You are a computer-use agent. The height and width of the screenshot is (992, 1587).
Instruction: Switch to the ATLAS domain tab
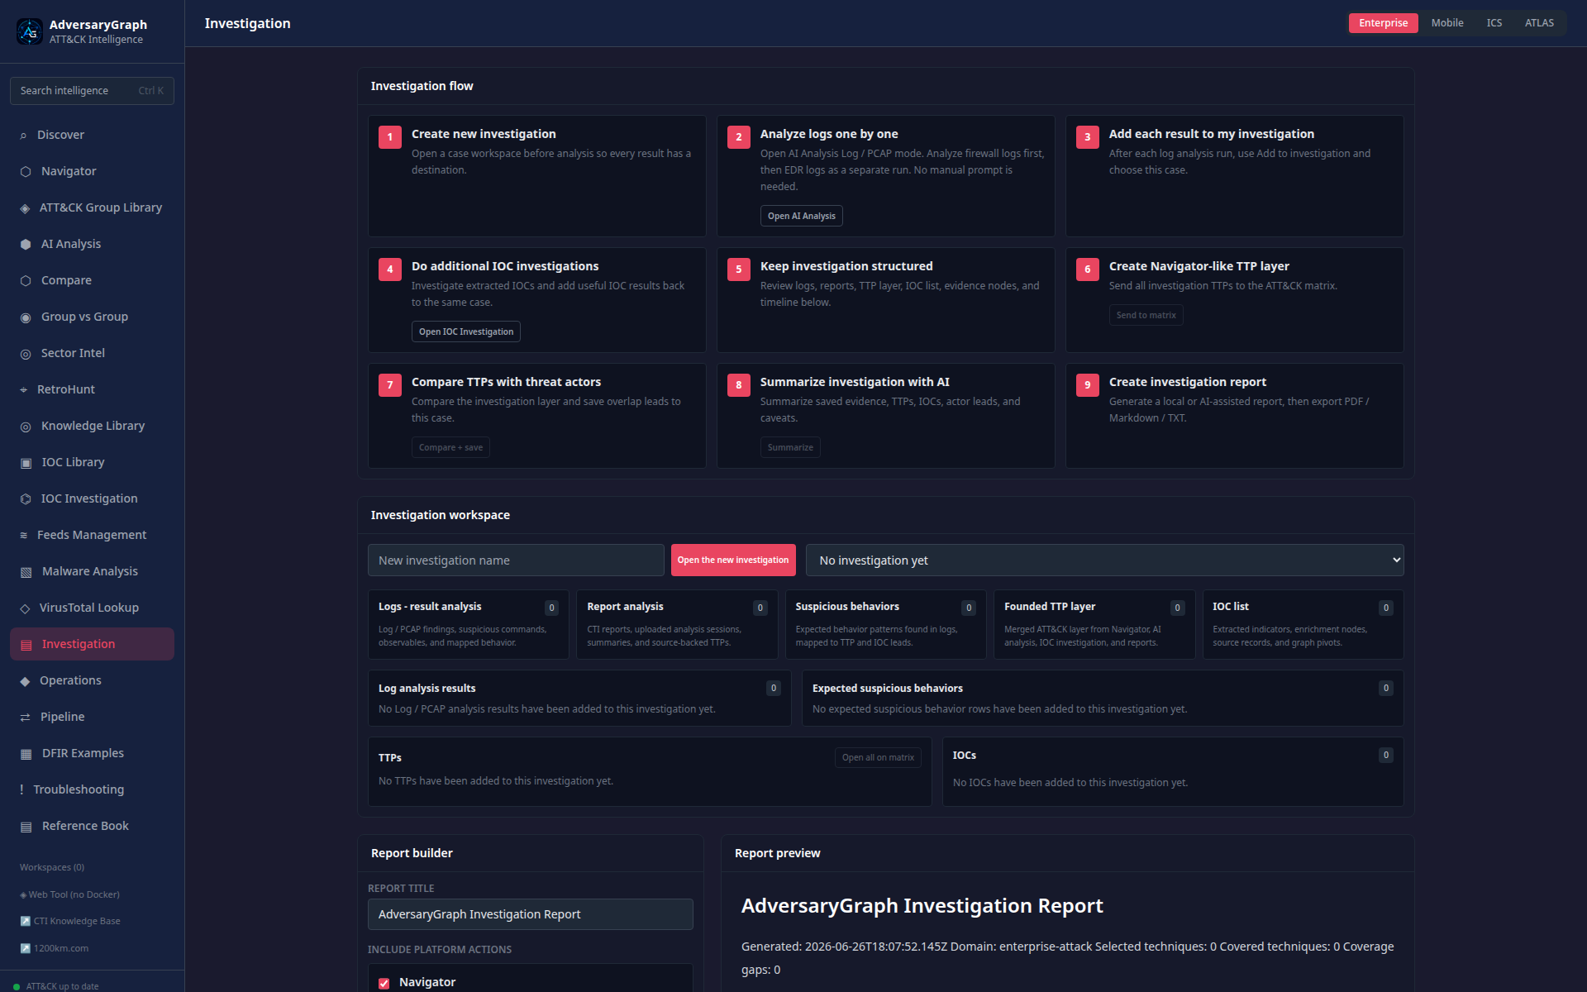(1539, 23)
